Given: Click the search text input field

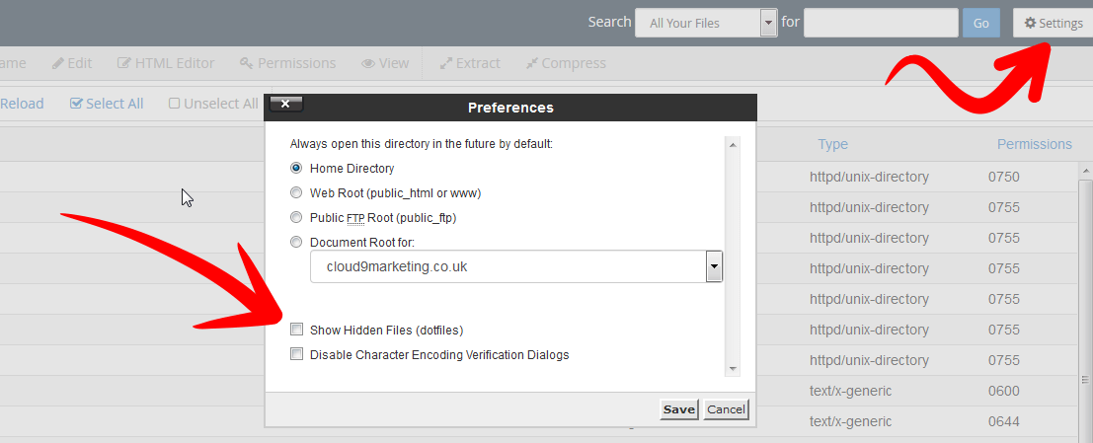Looking at the screenshot, I should pyautogui.click(x=881, y=23).
